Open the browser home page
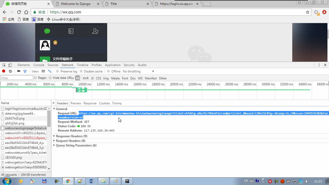Image resolution: width=329 pixels, height=185 pixels. 26,12
